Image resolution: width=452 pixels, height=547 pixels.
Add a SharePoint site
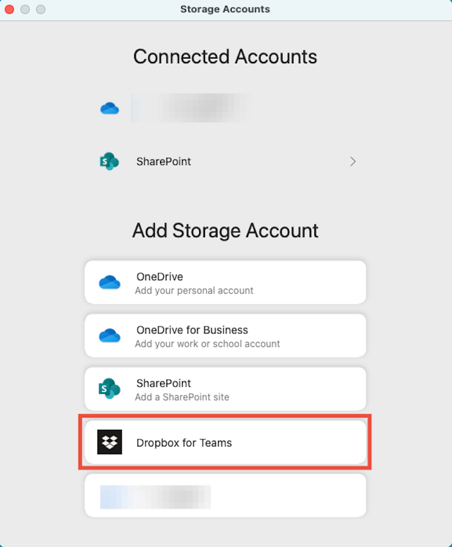pyautogui.click(x=225, y=389)
